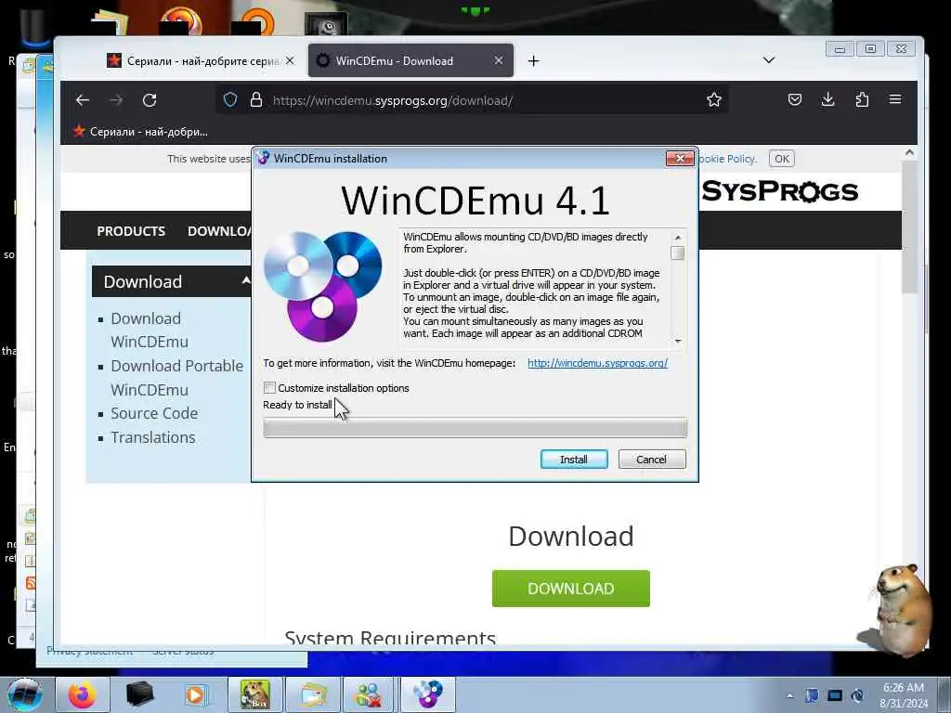
Task: Click page scrollbar up arrow
Action: 909,153
